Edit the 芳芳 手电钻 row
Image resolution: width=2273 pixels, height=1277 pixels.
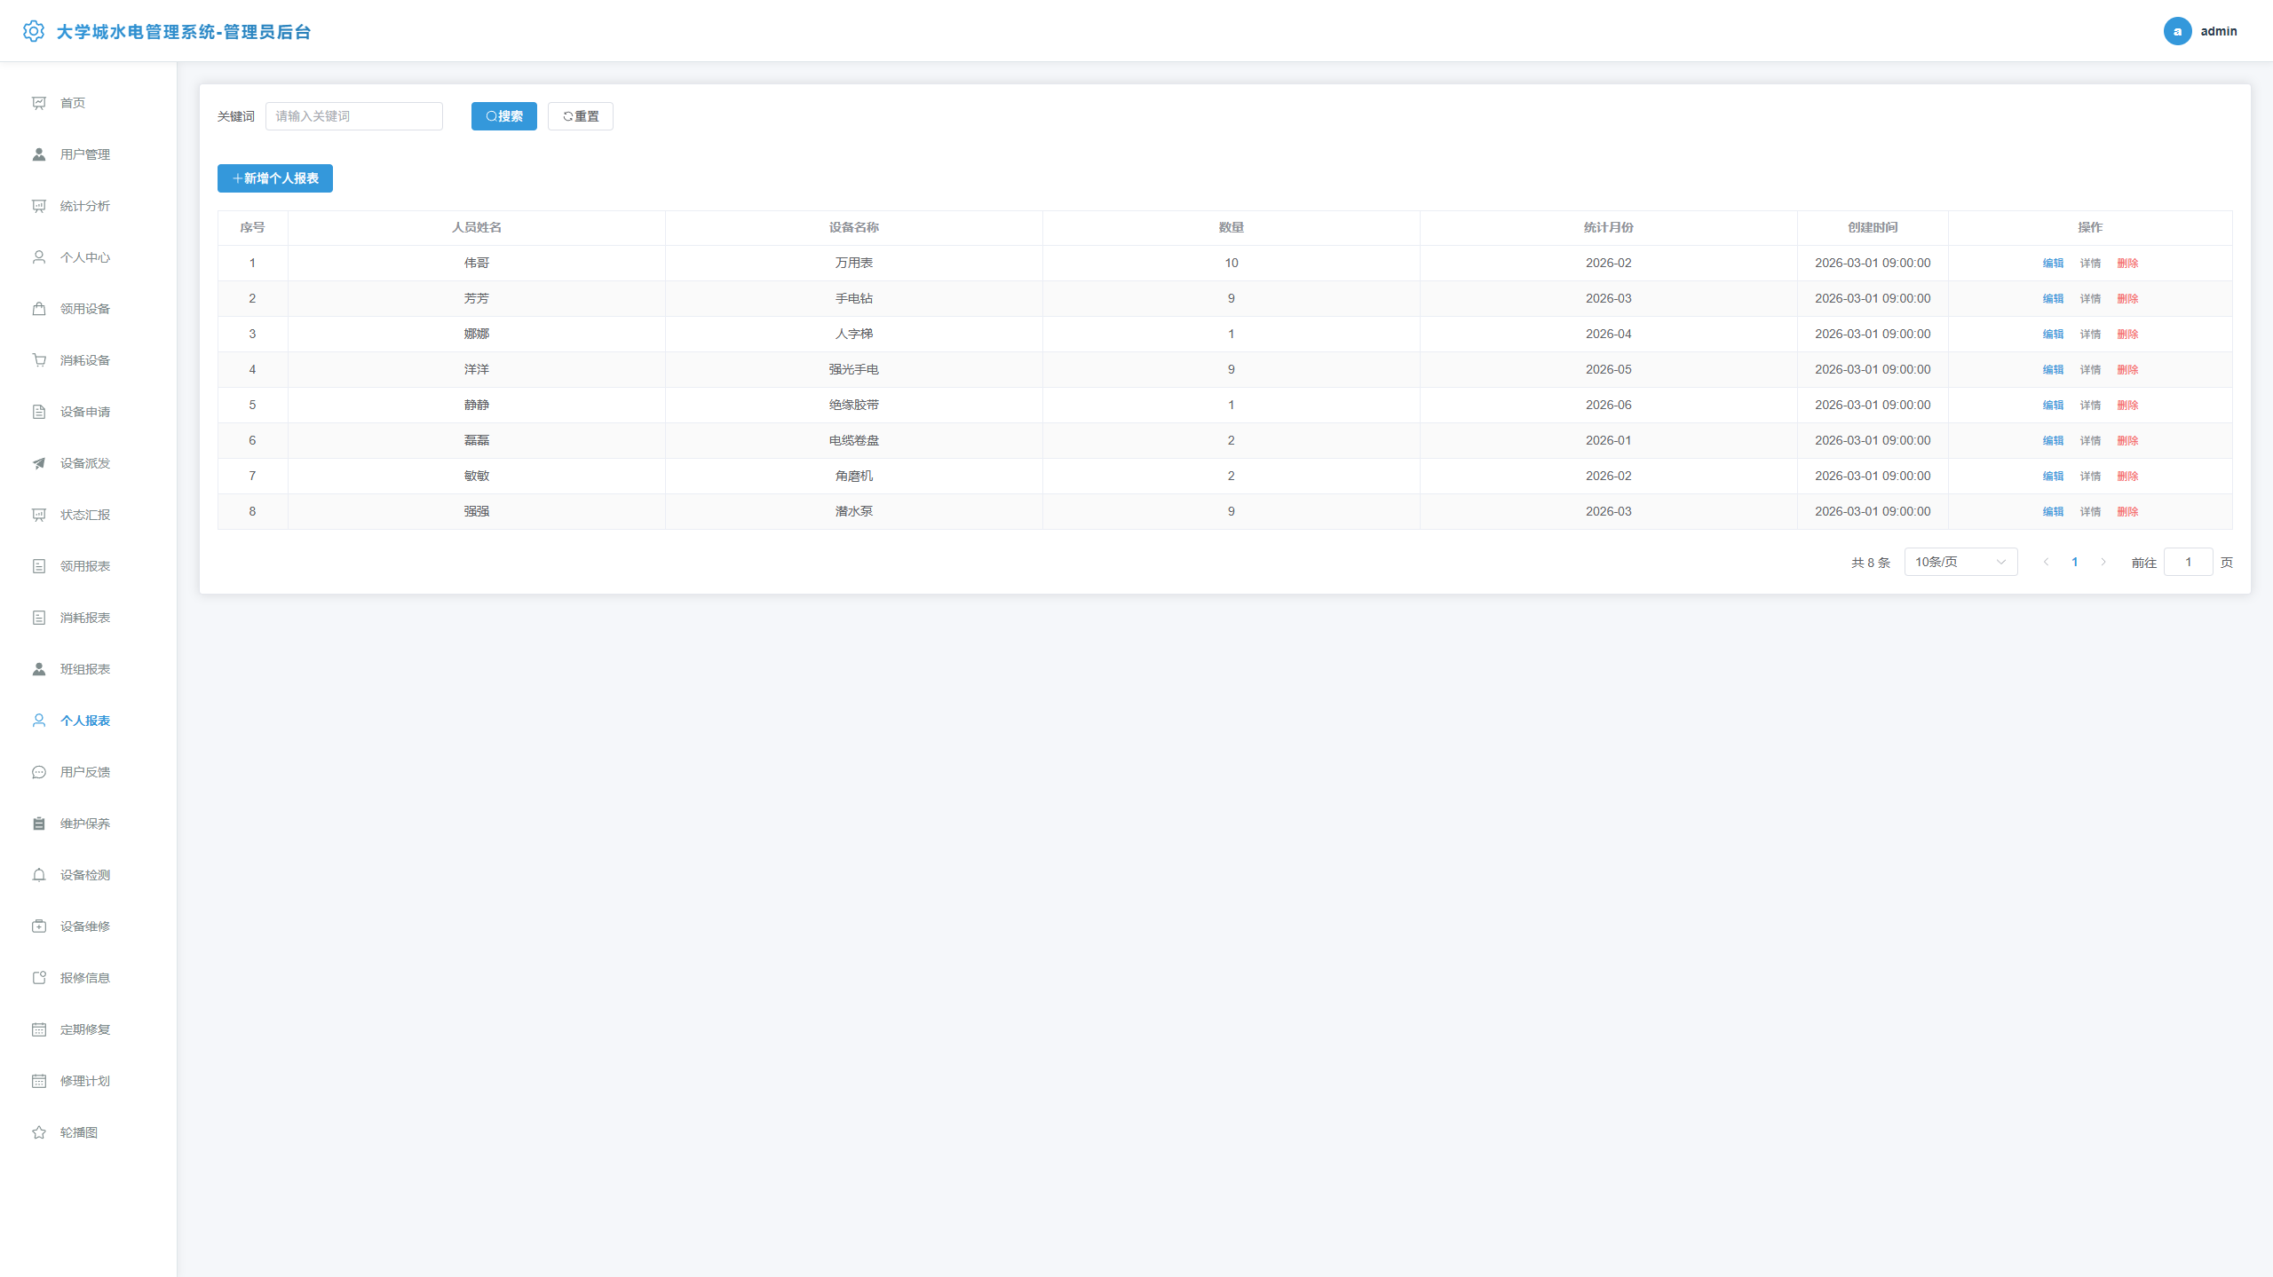pyautogui.click(x=2053, y=299)
